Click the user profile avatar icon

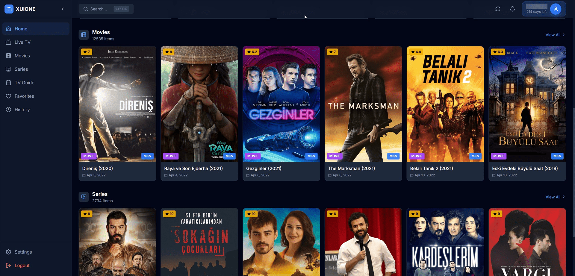pos(556,9)
